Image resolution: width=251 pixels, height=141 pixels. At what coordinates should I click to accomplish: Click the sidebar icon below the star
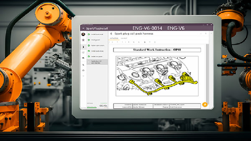click(83, 46)
